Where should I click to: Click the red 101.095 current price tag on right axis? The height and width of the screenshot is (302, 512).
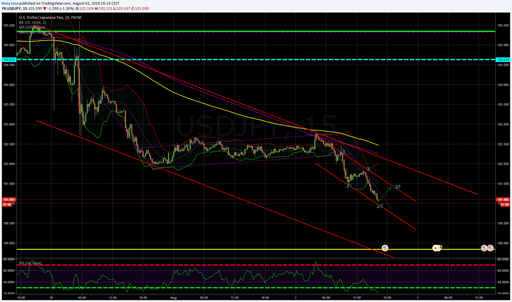(x=503, y=200)
